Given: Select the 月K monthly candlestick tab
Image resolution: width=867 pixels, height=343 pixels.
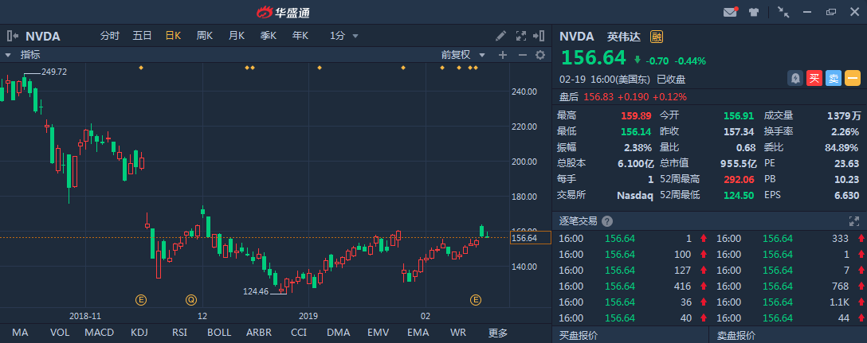Looking at the screenshot, I should [x=237, y=36].
